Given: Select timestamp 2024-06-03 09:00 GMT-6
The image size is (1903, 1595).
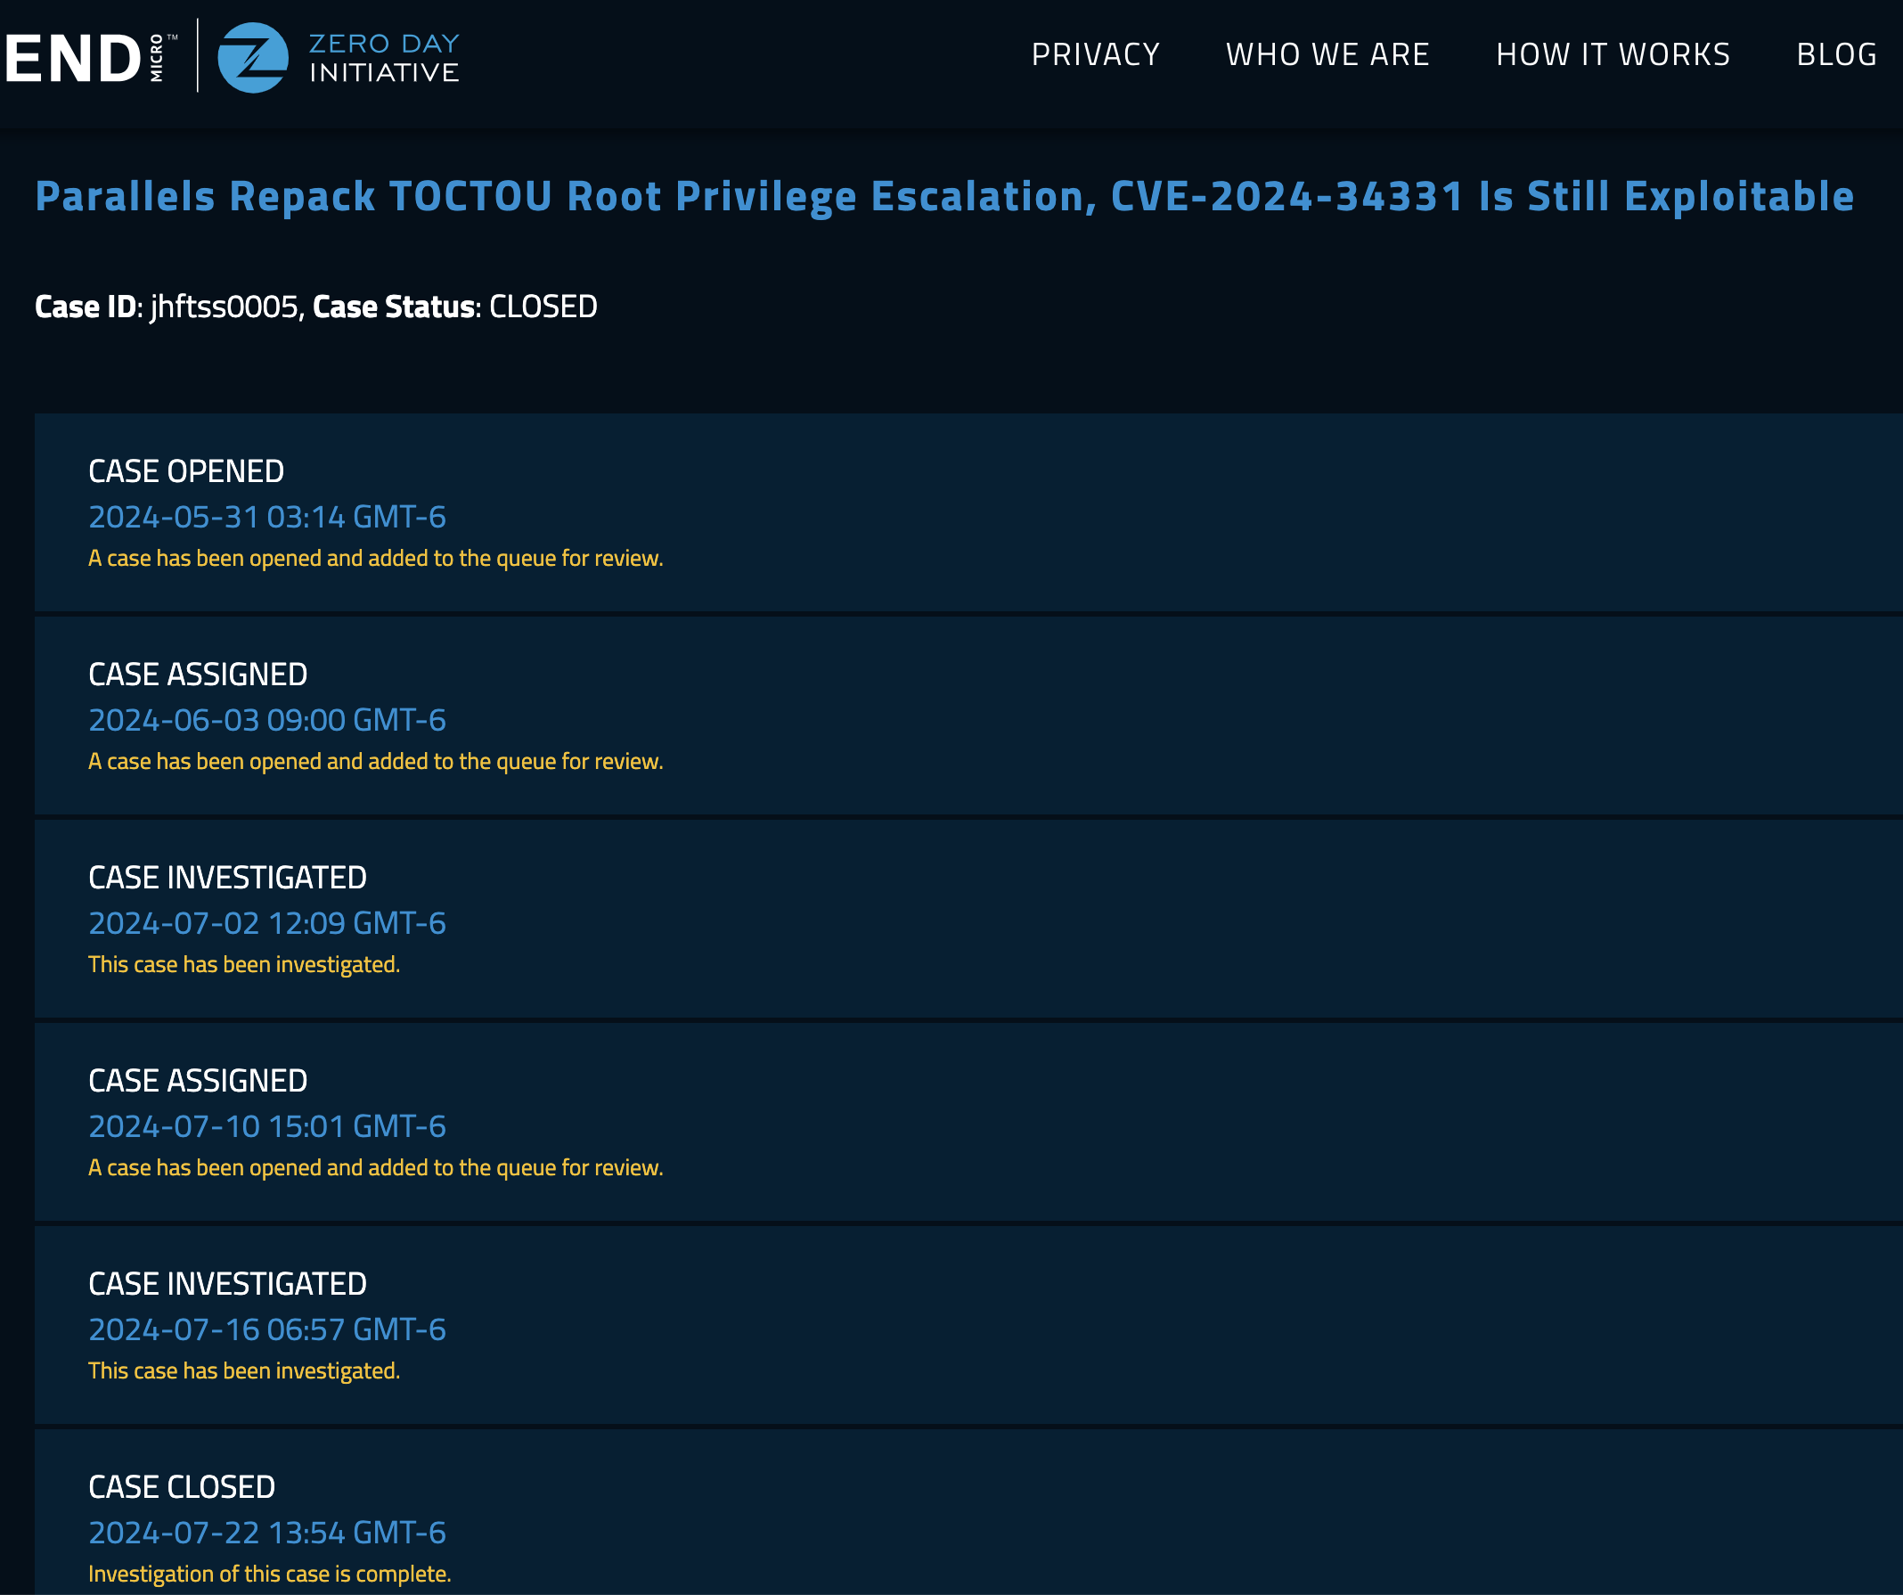Looking at the screenshot, I should click(267, 720).
